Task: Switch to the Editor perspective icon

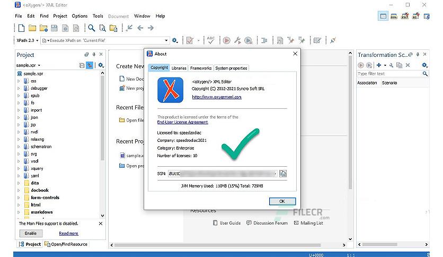Action: (383, 16)
